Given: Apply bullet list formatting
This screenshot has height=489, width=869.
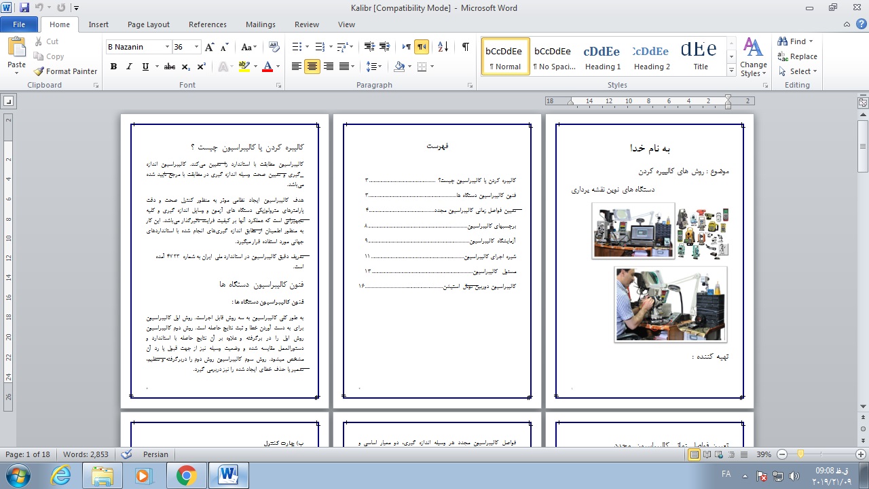Looking at the screenshot, I should 297,47.
